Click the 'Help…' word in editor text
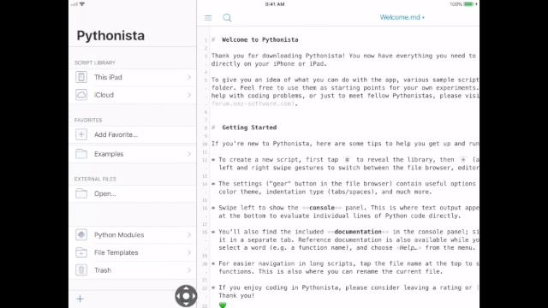Screen dimensions: 548x308 [408, 247]
